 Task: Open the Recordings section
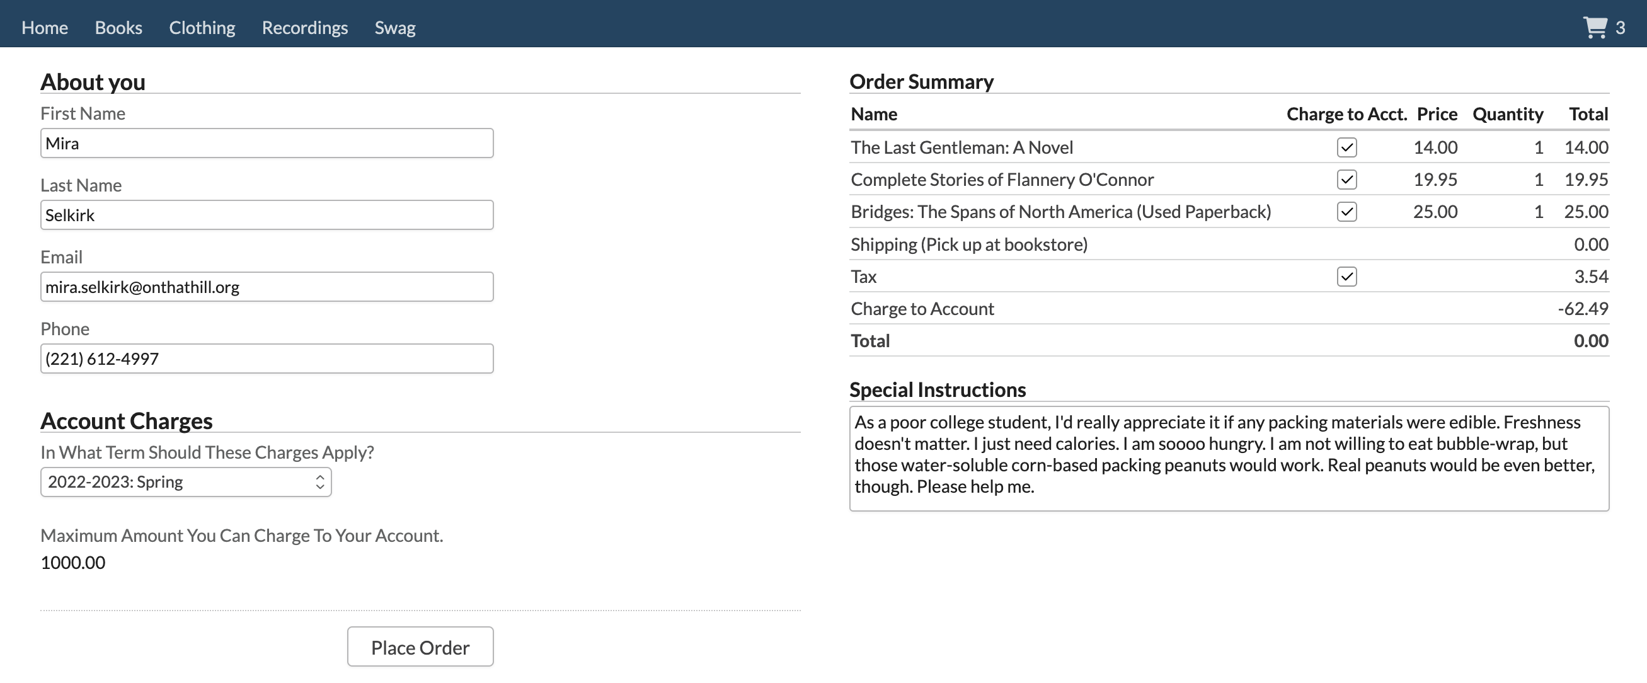(x=305, y=28)
